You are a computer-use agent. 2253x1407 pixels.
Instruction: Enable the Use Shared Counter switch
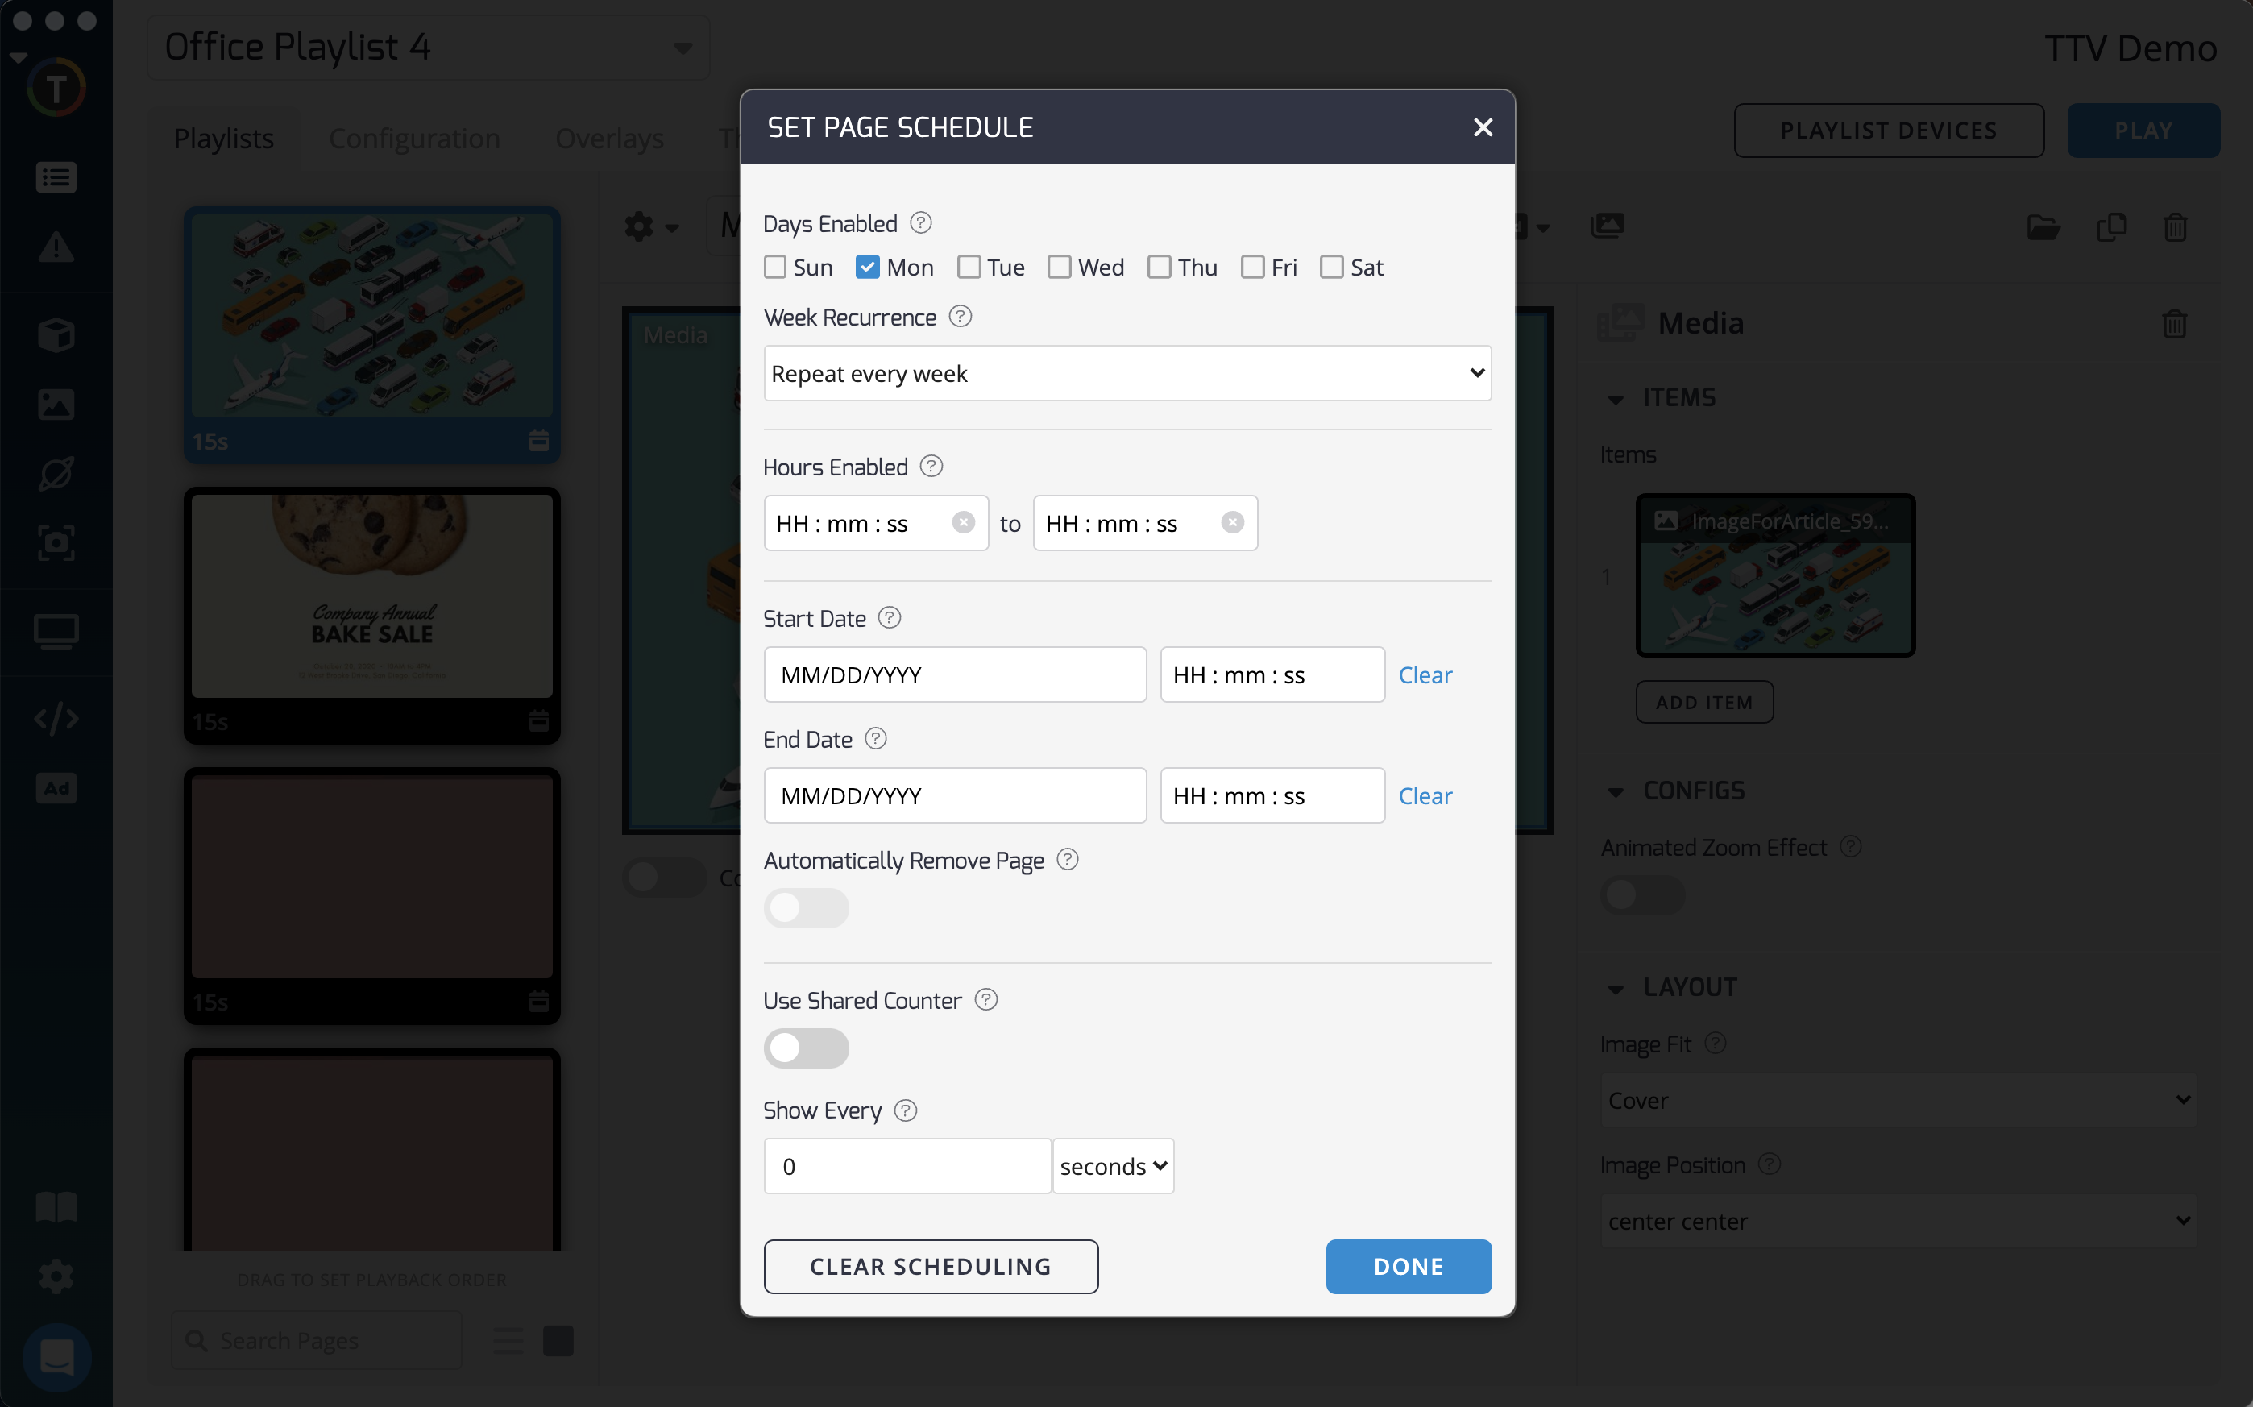pyautogui.click(x=806, y=1048)
